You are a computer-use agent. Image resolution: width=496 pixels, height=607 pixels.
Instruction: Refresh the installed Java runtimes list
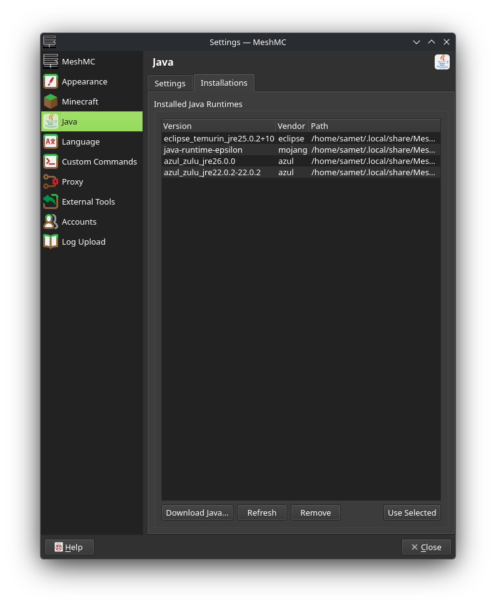261,513
